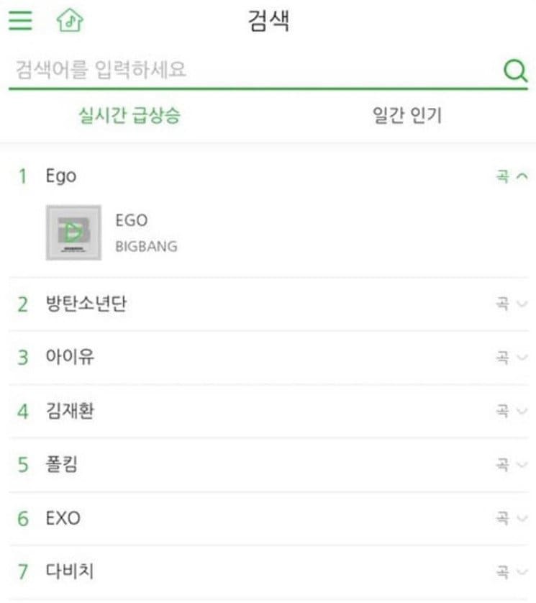Collapse the Ego song list
The width and height of the screenshot is (536, 603).
coord(512,176)
